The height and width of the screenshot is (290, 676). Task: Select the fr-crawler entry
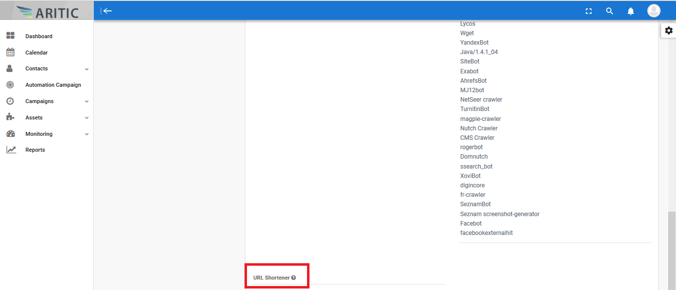[473, 195]
